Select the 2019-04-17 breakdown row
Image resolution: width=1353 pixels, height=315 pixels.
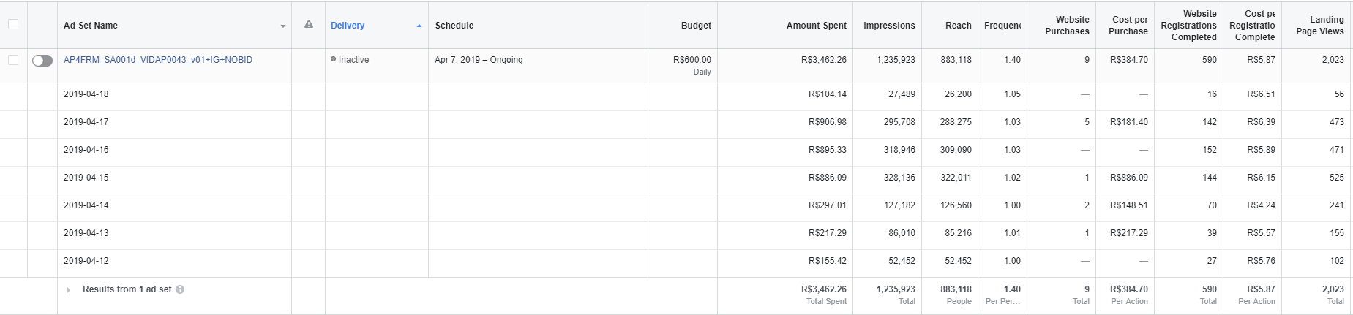point(86,122)
